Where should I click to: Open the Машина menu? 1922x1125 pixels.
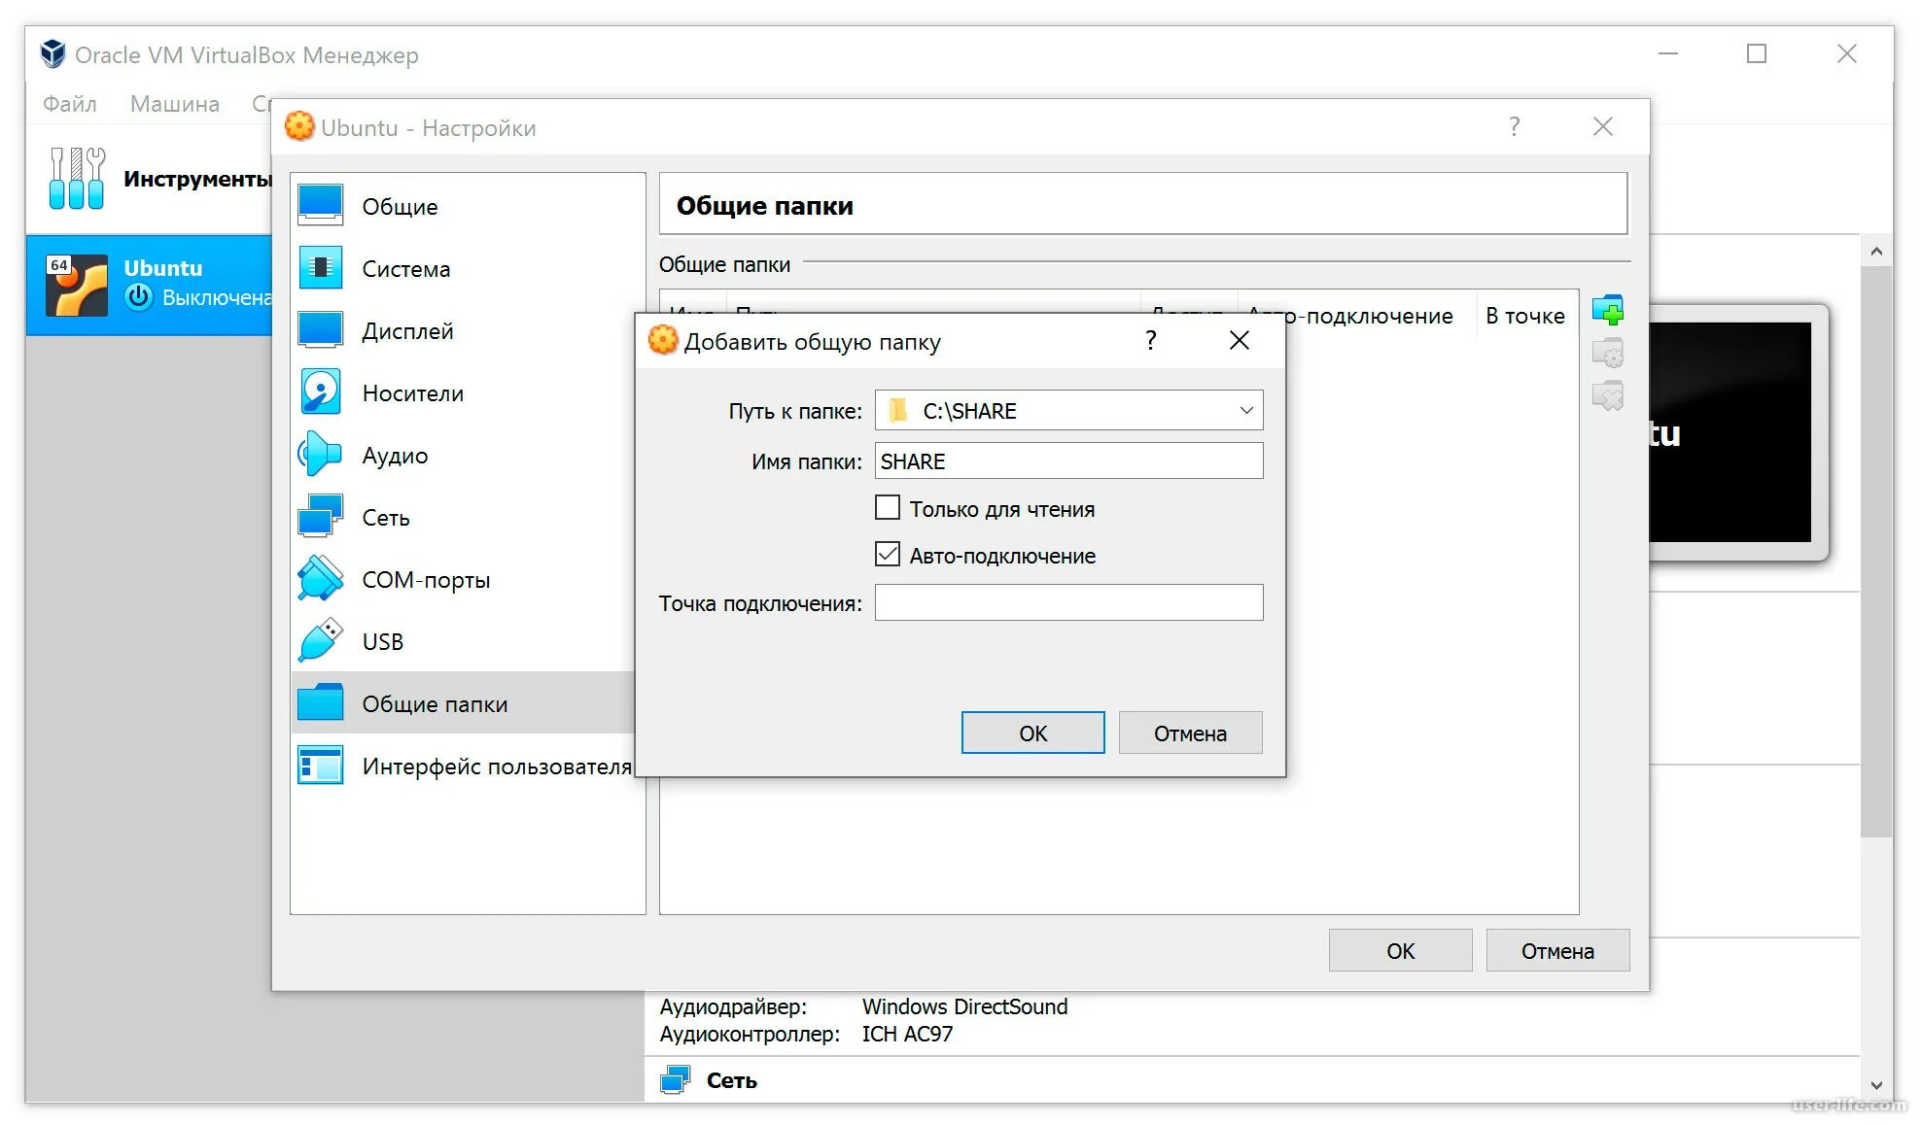point(175,104)
